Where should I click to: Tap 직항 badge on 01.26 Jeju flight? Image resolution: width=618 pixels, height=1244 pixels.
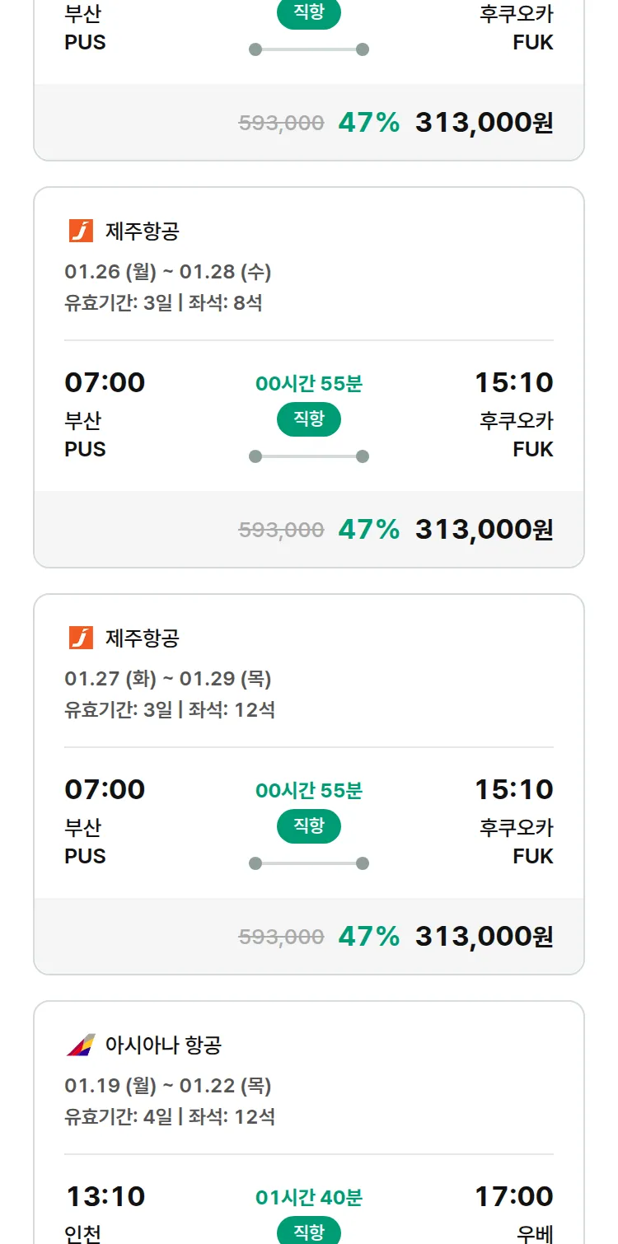pyautogui.click(x=309, y=419)
